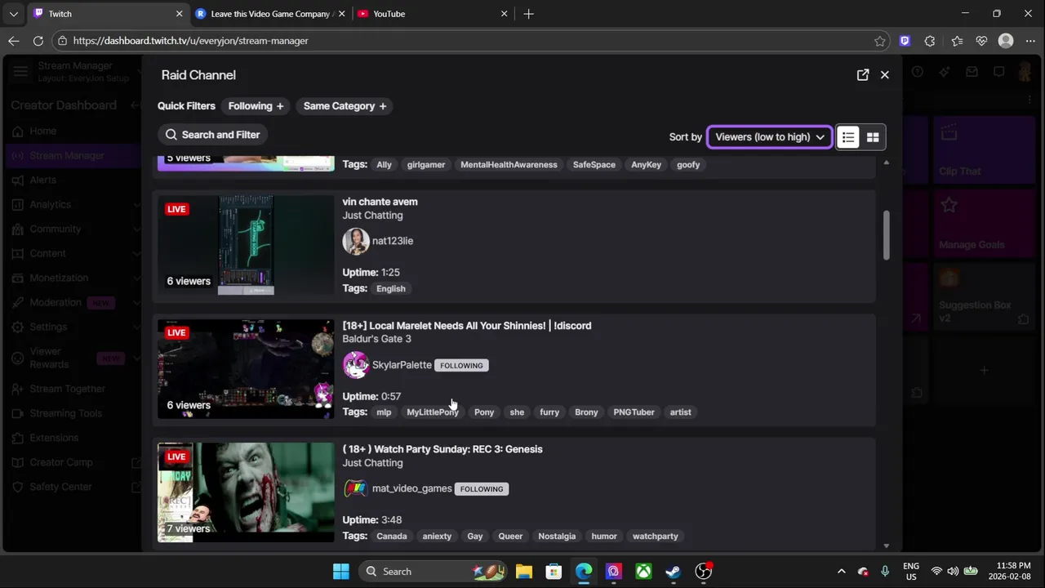Click the scroll down arrow of stream list

886,546
